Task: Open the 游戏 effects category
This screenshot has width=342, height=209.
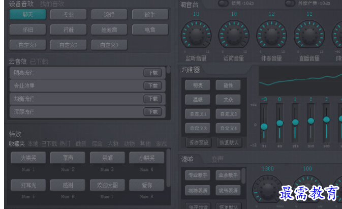Action: (162, 143)
